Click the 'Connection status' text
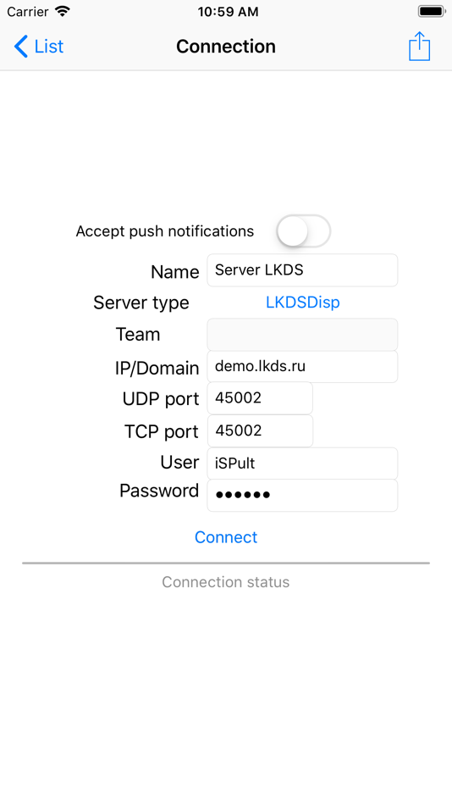Screen dimensions: 452x805 [x=226, y=581]
